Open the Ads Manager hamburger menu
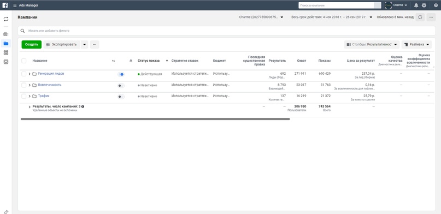Screen dimensions: 441x214 [x=15, y=5]
